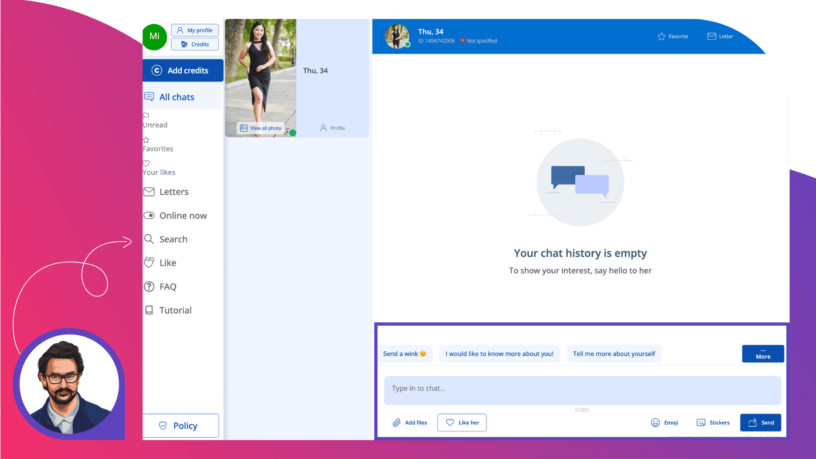Image resolution: width=816 pixels, height=459 pixels.
Task: Open the Letter envelope icon in header
Action: coord(711,37)
